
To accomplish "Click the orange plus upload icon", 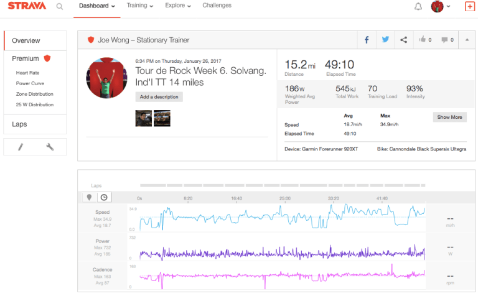I will pyautogui.click(x=469, y=6).
